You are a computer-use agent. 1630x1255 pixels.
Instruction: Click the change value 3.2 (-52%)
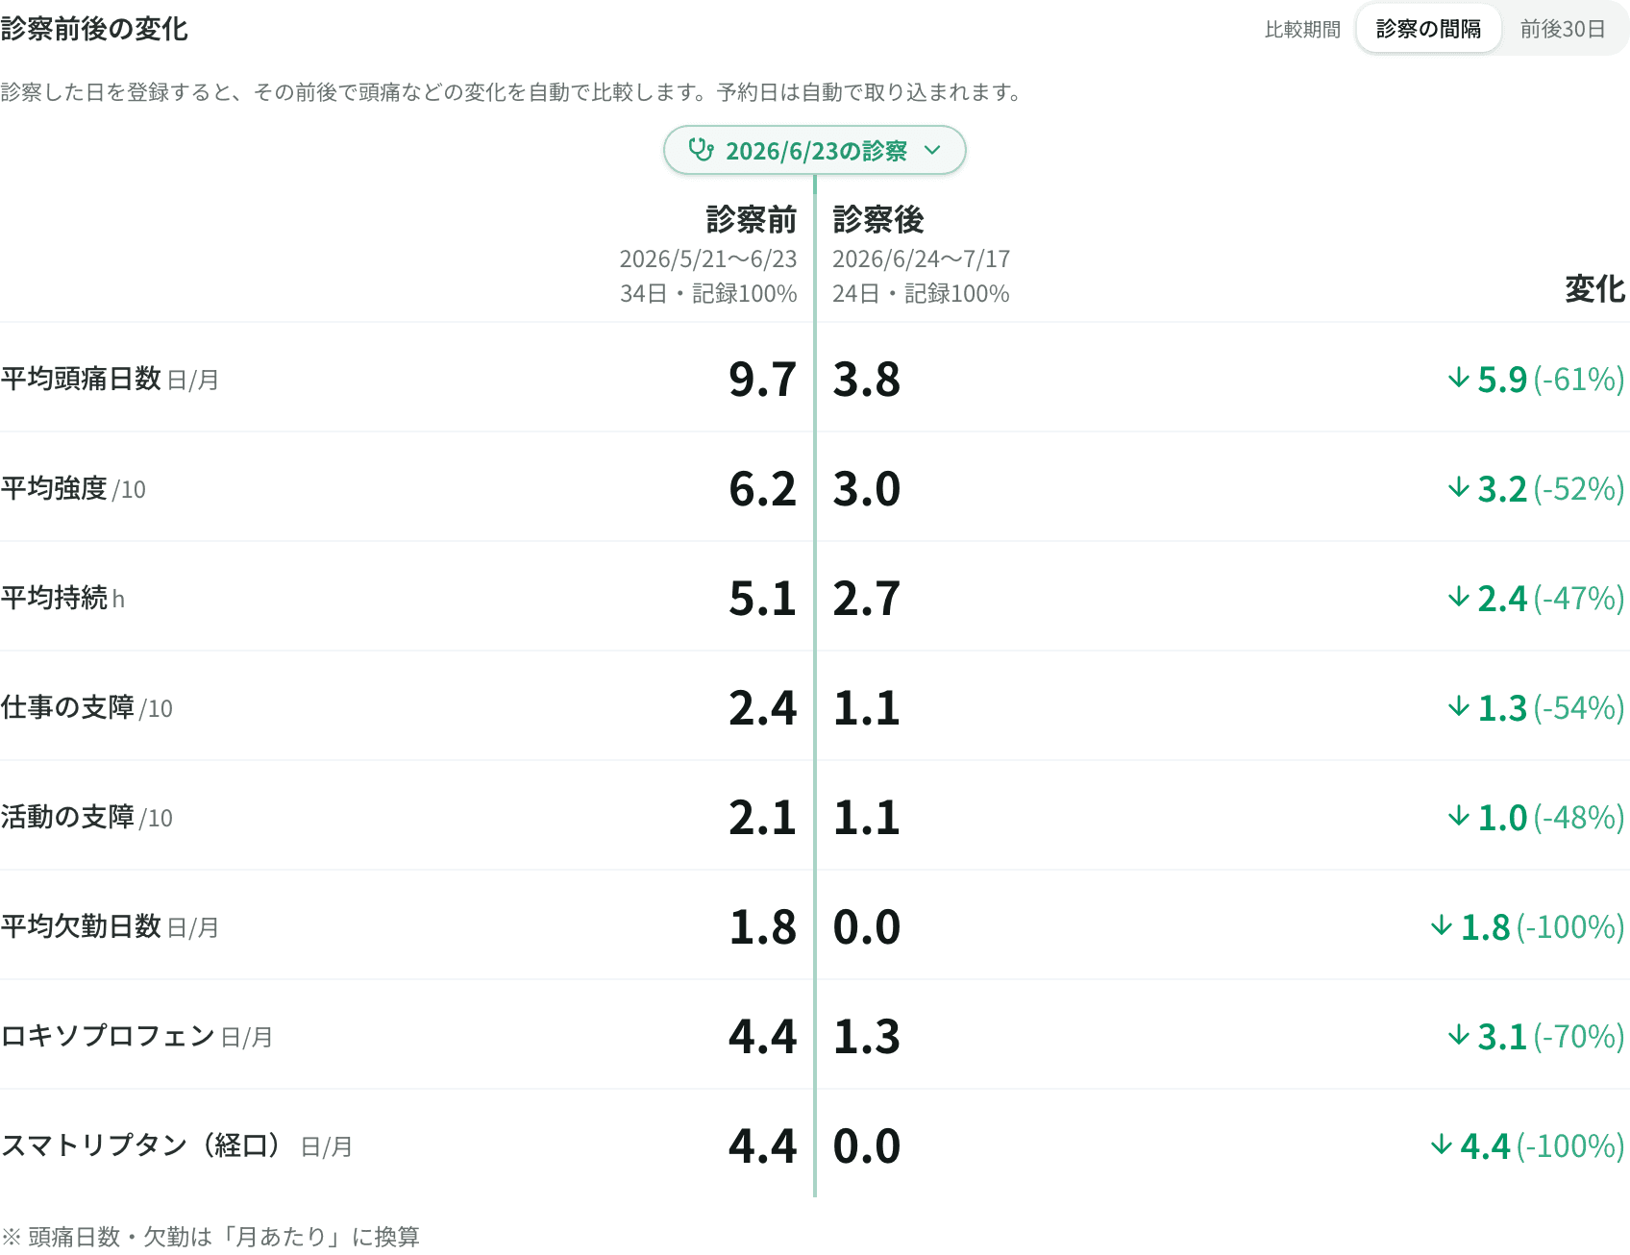[x=1550, y=488]
